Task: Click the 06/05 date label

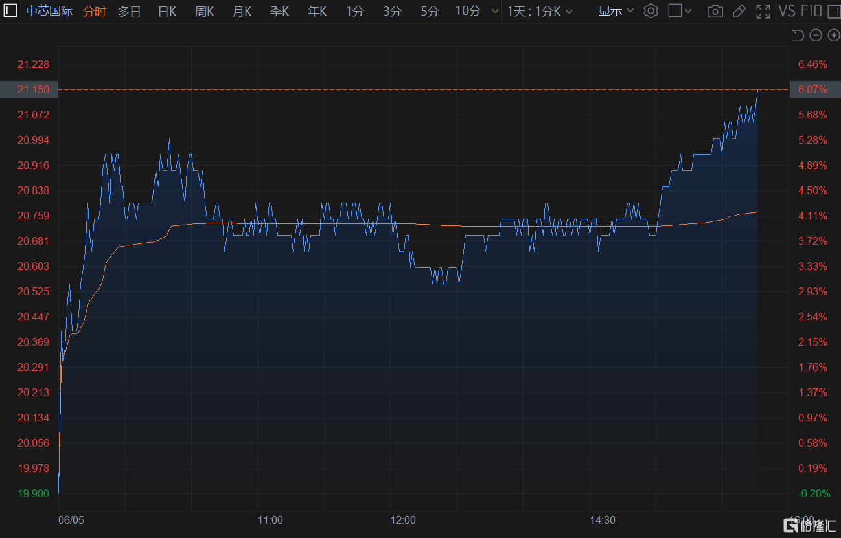Action: 71,520
